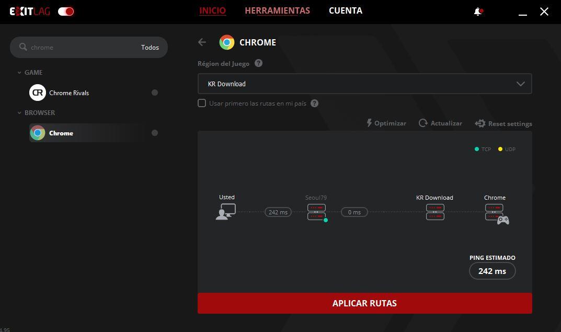Enable Usar primero las rutas en mi país
561x332 pixels.
[202, 104]
